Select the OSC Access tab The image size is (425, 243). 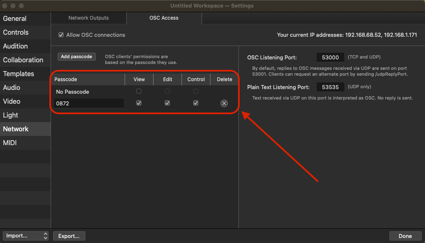coord(164,18)
